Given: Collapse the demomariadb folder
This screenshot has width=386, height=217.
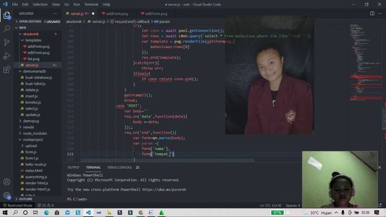Looking at the screenshot, I should (x=38, y=71).
